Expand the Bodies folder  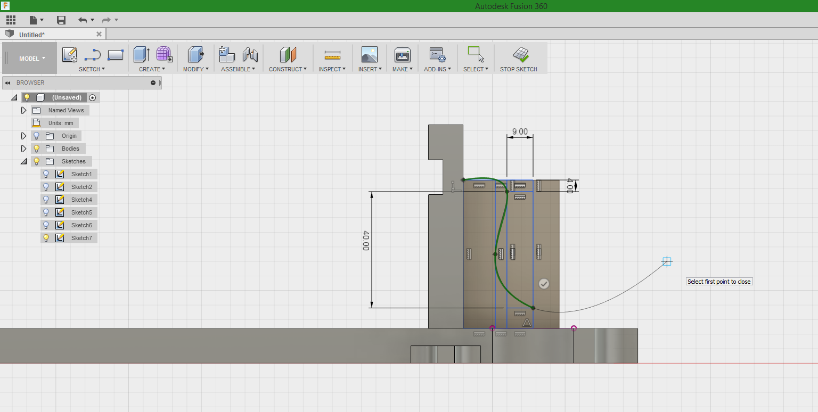point(23,149)
